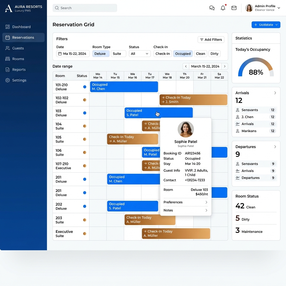Image resolution: width=286 pixels, height=286 pixels.
Task: Click Sensvants row under Arrivals
Action: 256,110
